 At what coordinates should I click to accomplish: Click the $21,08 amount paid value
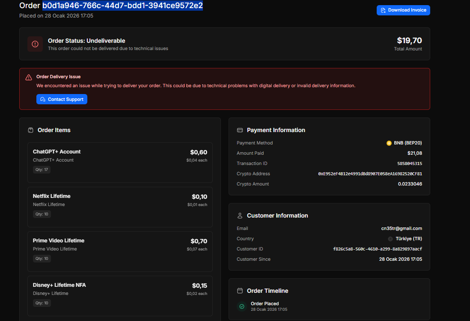pyautogui.click(x=414, y=153)
